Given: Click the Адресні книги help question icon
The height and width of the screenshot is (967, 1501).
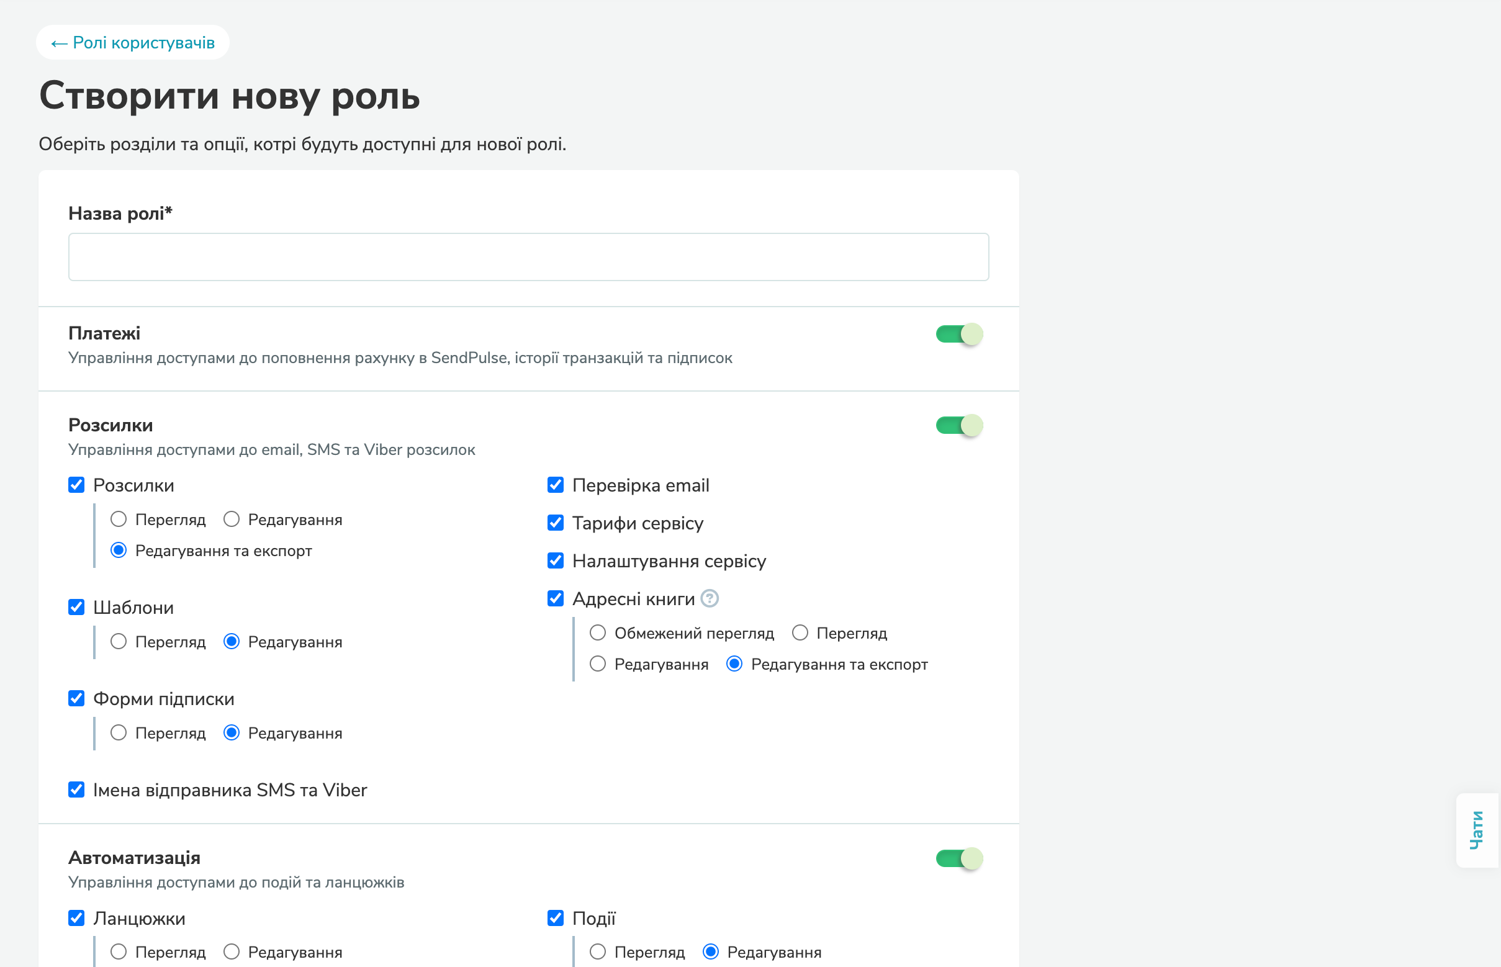Looking at the screenshot, I should pos(709,598).
